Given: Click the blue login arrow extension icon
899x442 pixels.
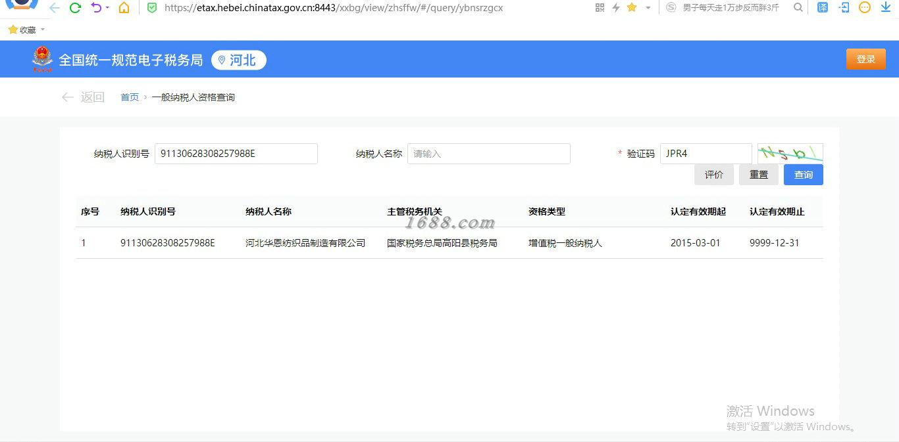Looking at the screenshot, I should coord(844,8).
